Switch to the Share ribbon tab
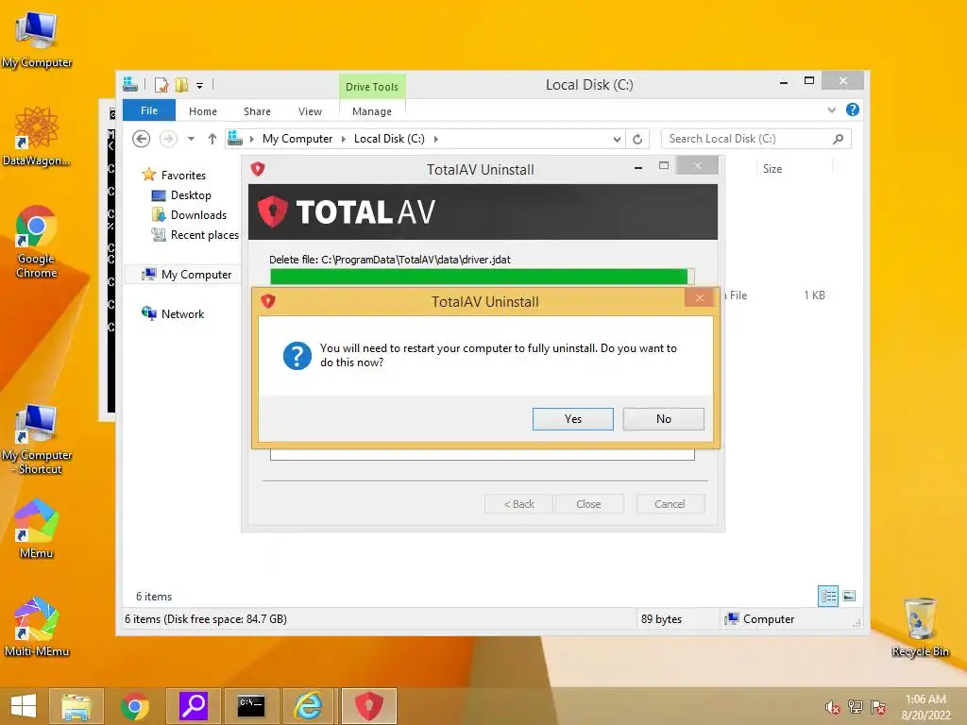Image resolution: width=967 pixels, height=725 pixels. (257, 111)
